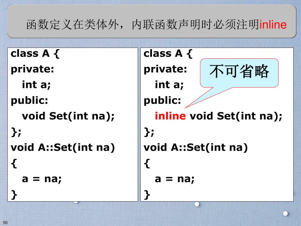This screenshot has width=301, height=226.
Task: Click "void A::Set(int na)" in the right code box
Action: coord(195,148)
